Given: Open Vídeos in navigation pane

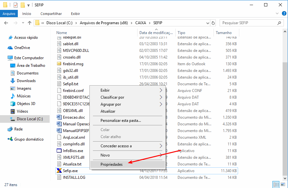Looking at the screenshot, I should click(19, 111).
